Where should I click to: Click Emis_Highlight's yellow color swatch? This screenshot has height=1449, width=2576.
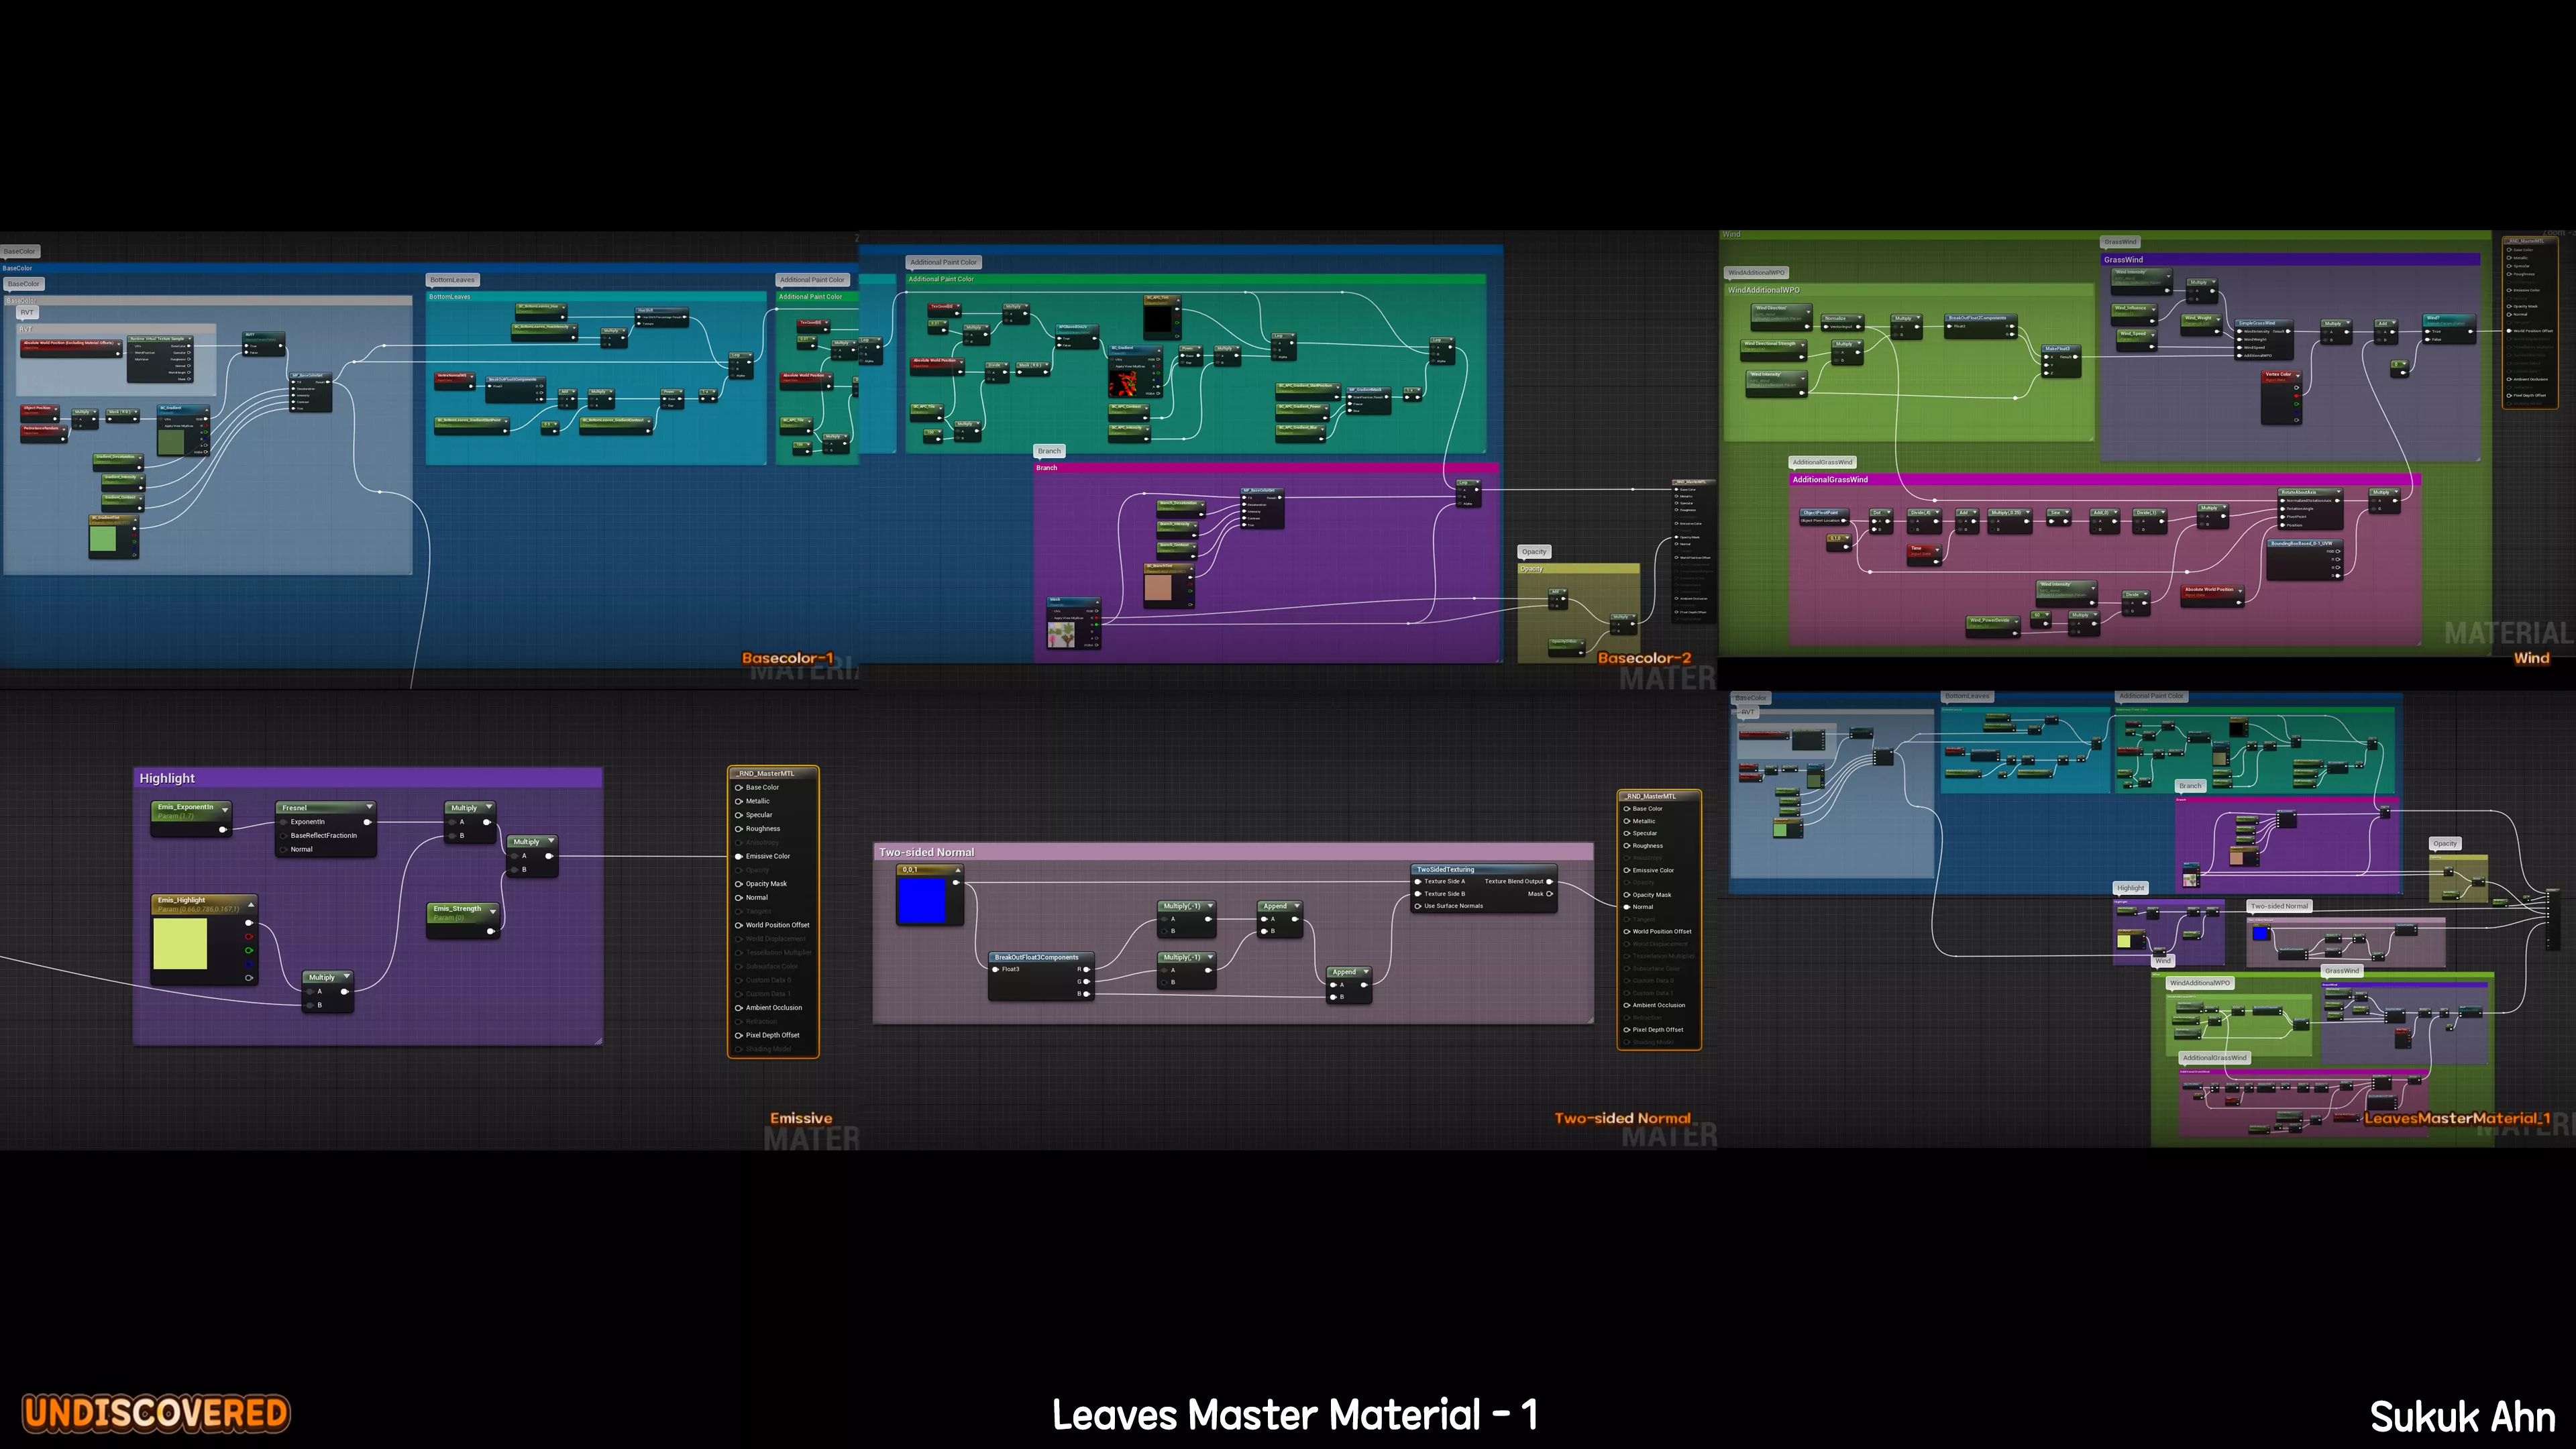(180, 944)
